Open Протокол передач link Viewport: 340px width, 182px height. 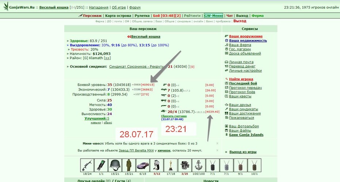pos(245,88)
